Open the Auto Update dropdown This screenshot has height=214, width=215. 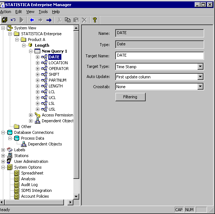(200, 77)
